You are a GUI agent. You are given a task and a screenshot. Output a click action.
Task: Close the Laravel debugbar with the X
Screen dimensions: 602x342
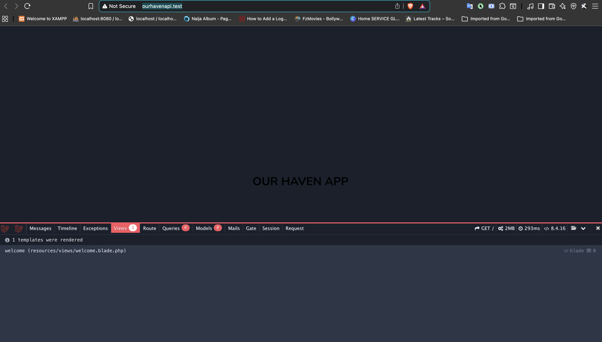pos(598,228)
